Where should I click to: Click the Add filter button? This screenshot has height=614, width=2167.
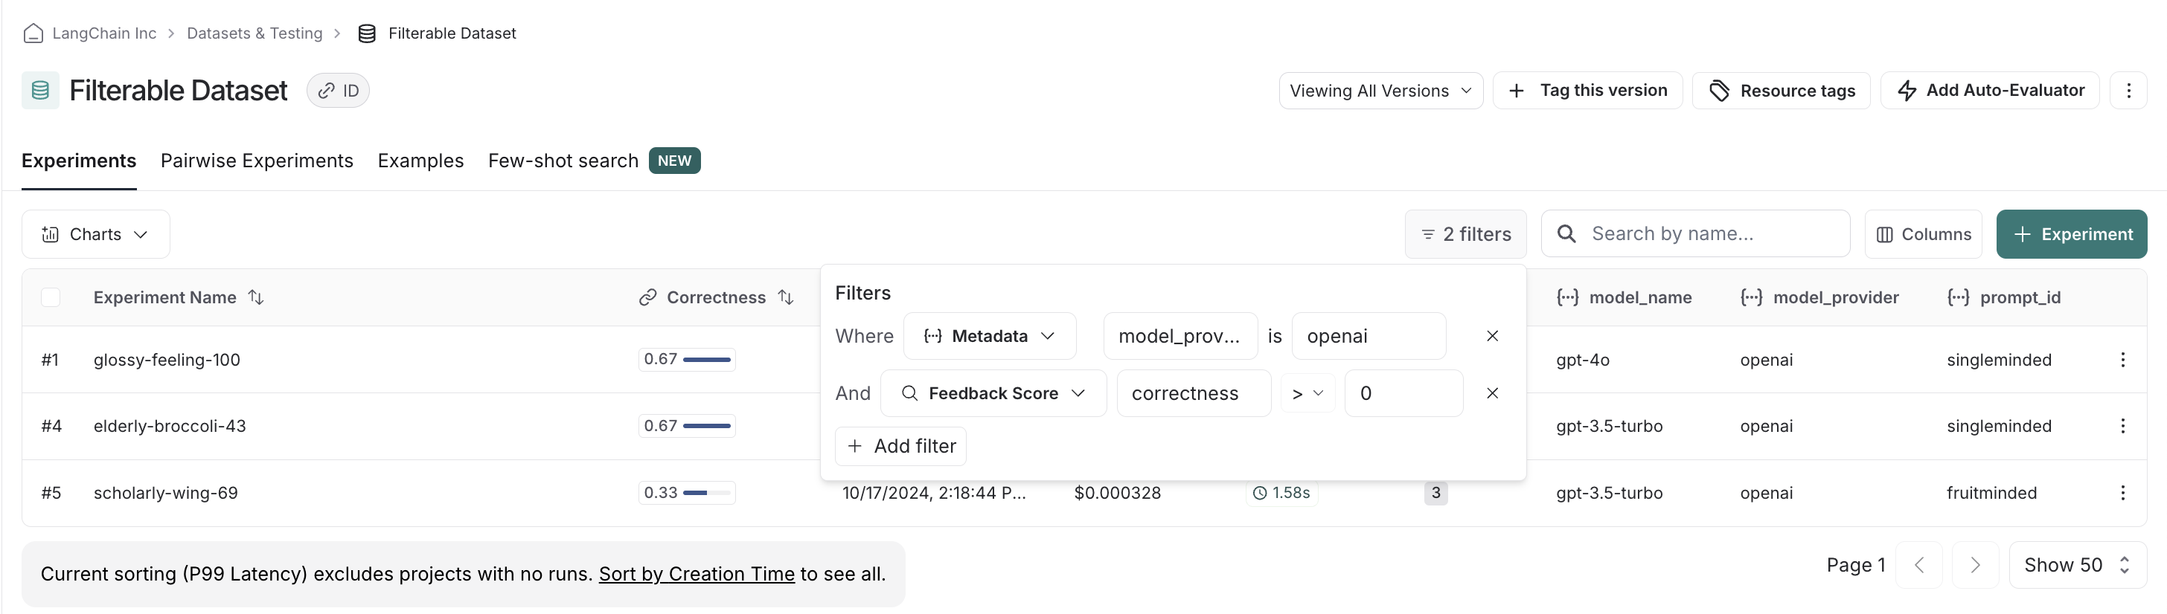(901, 446)
